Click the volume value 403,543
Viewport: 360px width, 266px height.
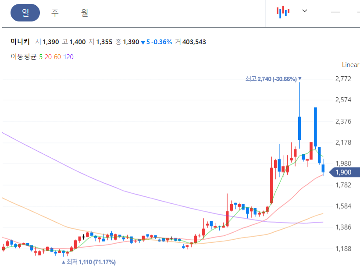(x=194, y=42)
